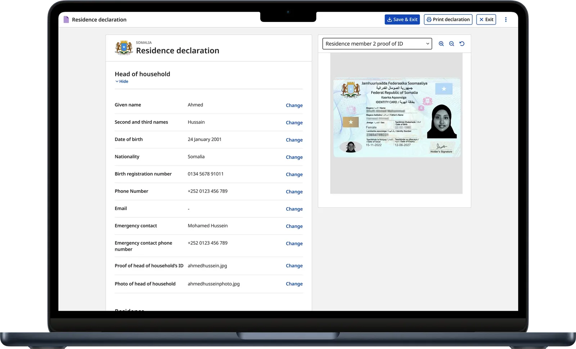Click the purple document icon beside the title
The height and width of the screenshot is (349, 576).
pyautogui.click(x=66, y=19)
